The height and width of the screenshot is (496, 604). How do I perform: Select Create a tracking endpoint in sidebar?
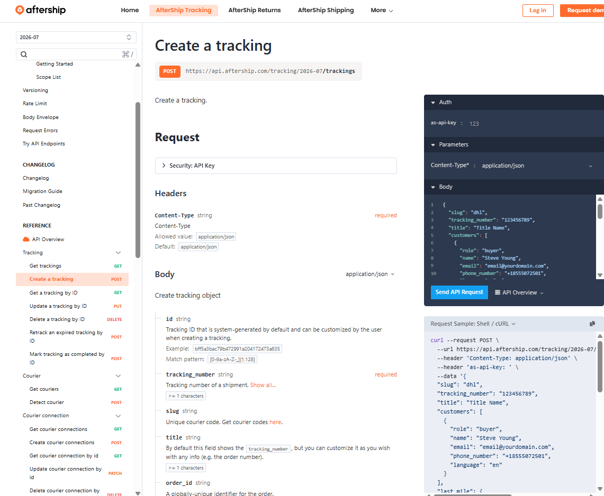tap(72, 279)
